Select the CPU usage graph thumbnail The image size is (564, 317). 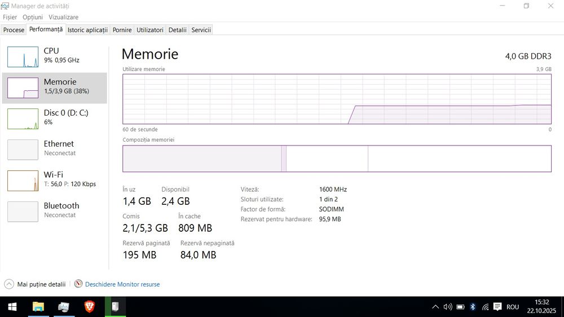tap(23, 57)
